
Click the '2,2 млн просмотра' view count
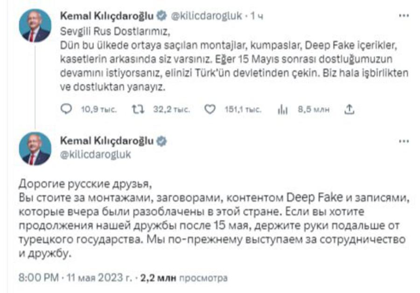tap(184, 278)
